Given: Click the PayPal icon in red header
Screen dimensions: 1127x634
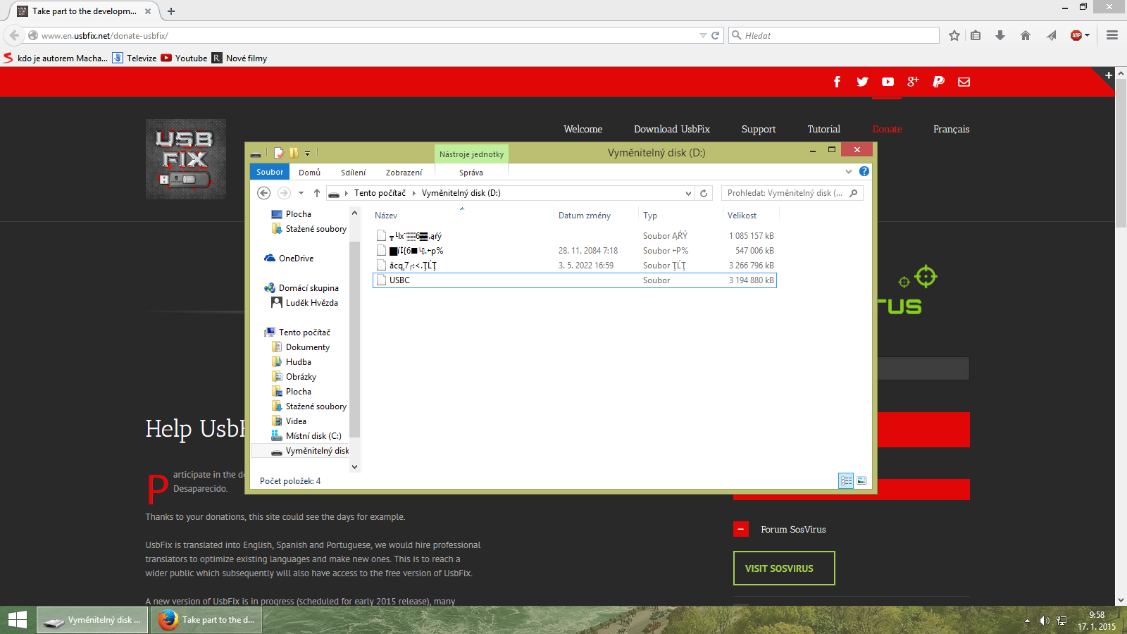Looking at the screenshot, I should [938, 82].
